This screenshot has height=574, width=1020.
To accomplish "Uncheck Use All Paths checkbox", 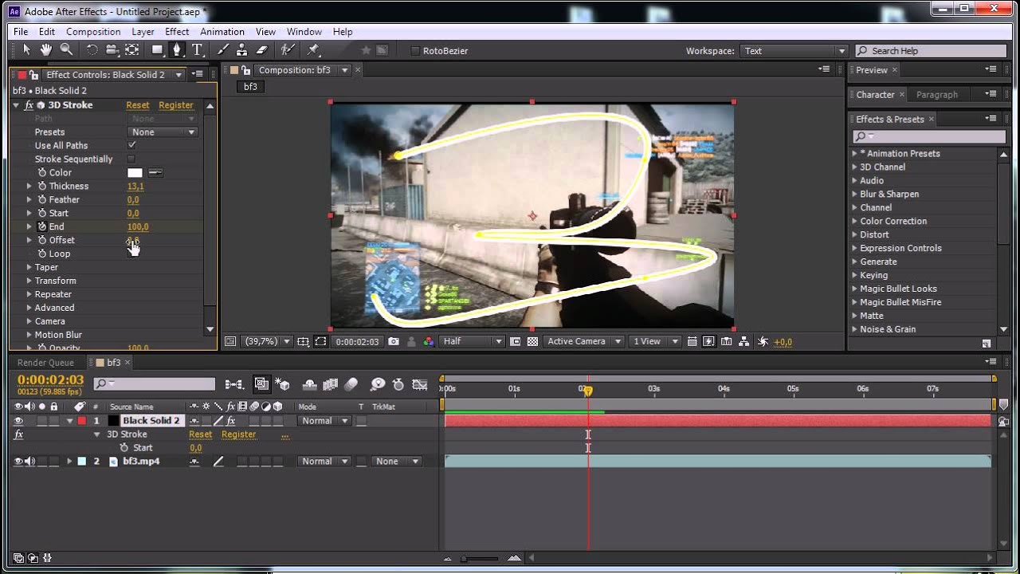I will click(131, 145).
